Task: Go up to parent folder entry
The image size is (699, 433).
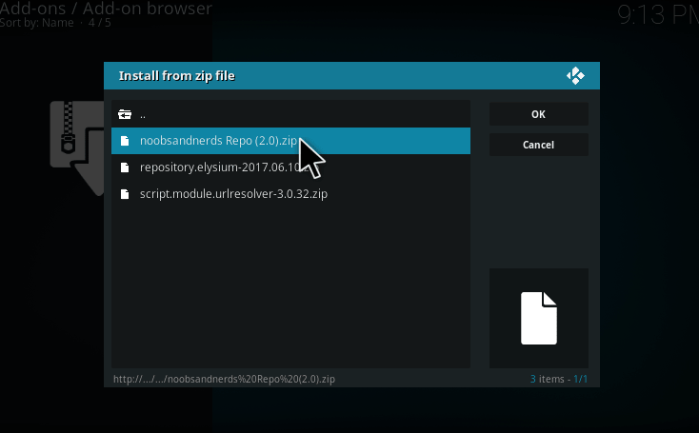Action: tap(290, 114)
